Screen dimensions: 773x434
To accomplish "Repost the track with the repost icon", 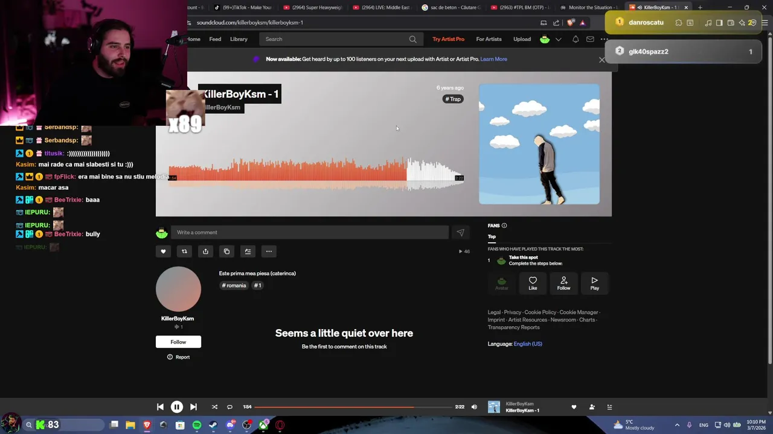I will pyautogui.click(x=184, y=251).
